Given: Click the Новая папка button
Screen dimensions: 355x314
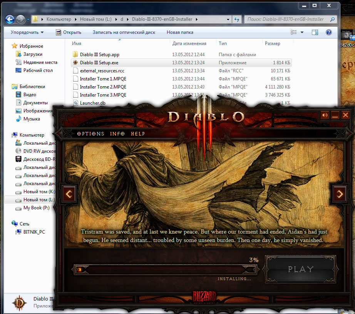Looking at the screenshot, I should pos(180,32).
